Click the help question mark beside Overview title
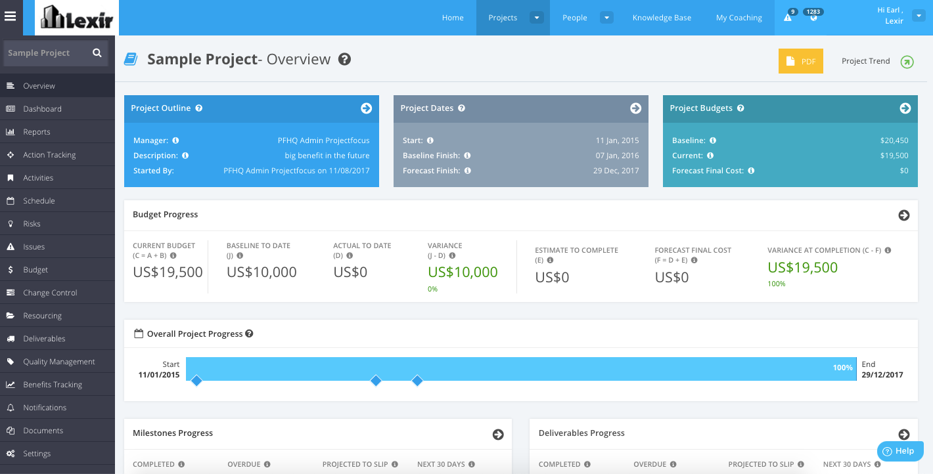 344,59
